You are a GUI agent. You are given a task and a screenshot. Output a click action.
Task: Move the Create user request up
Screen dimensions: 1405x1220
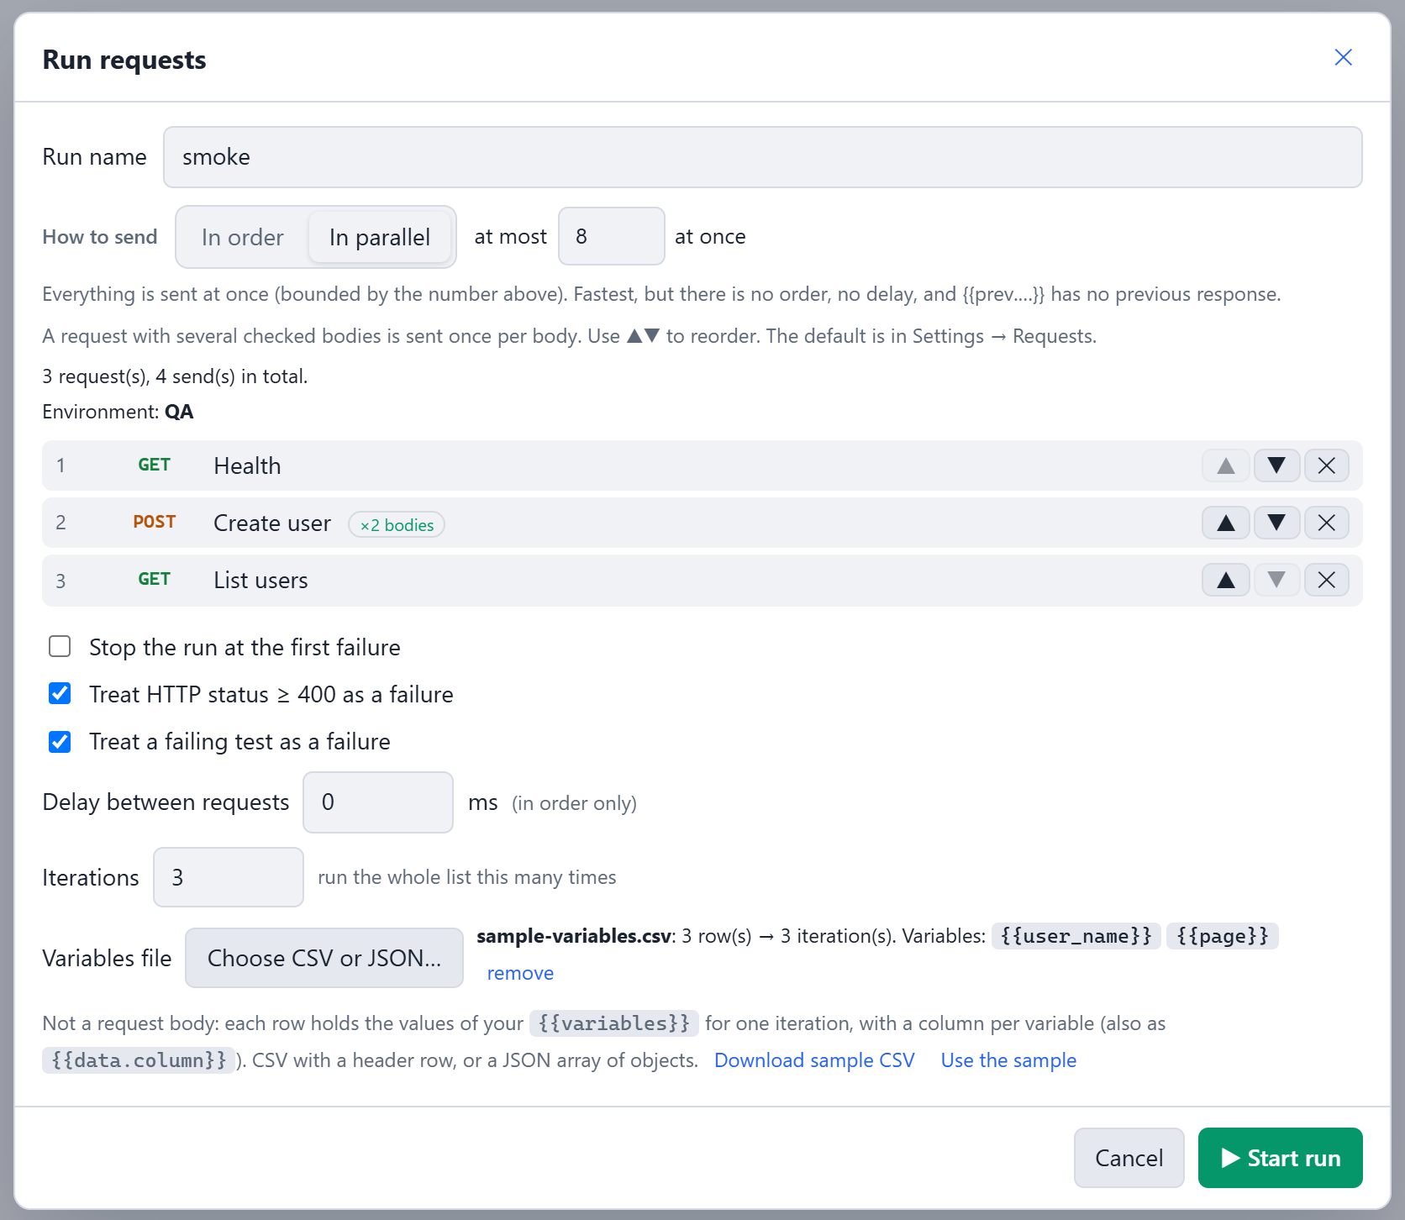1226,523
